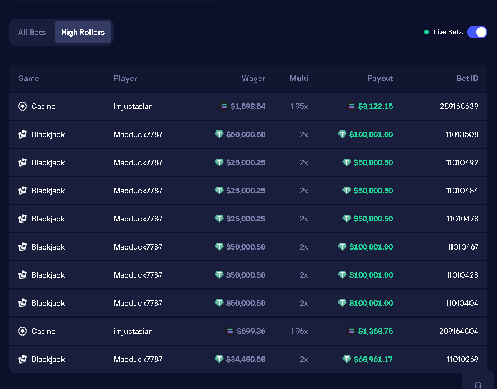Click the Blackjack label in bet 11010478's row

pyautogui.click(x=48, y=219)
